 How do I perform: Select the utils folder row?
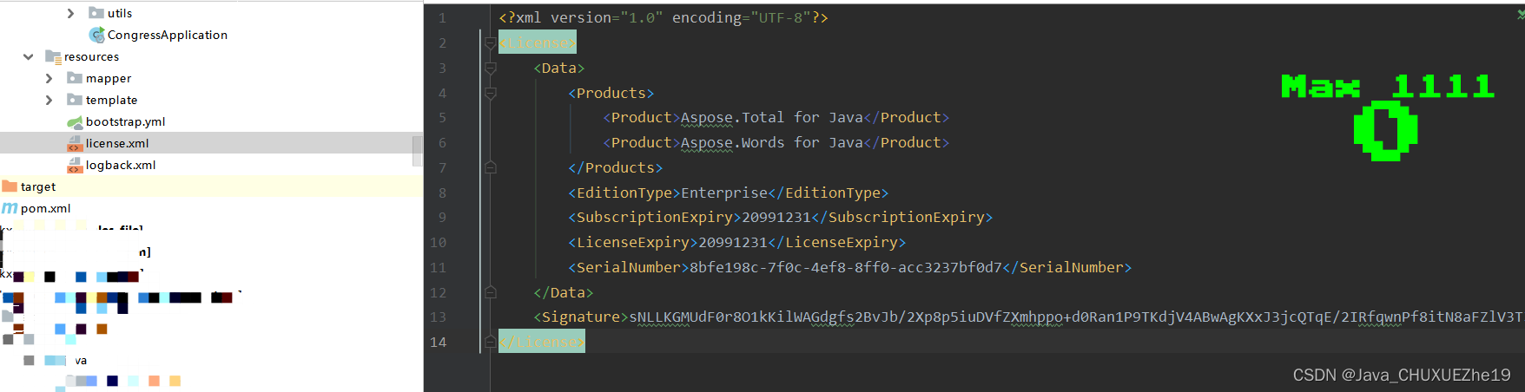point(211,13)
